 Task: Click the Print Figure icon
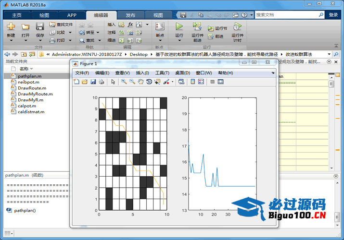(x=102, y=82)
